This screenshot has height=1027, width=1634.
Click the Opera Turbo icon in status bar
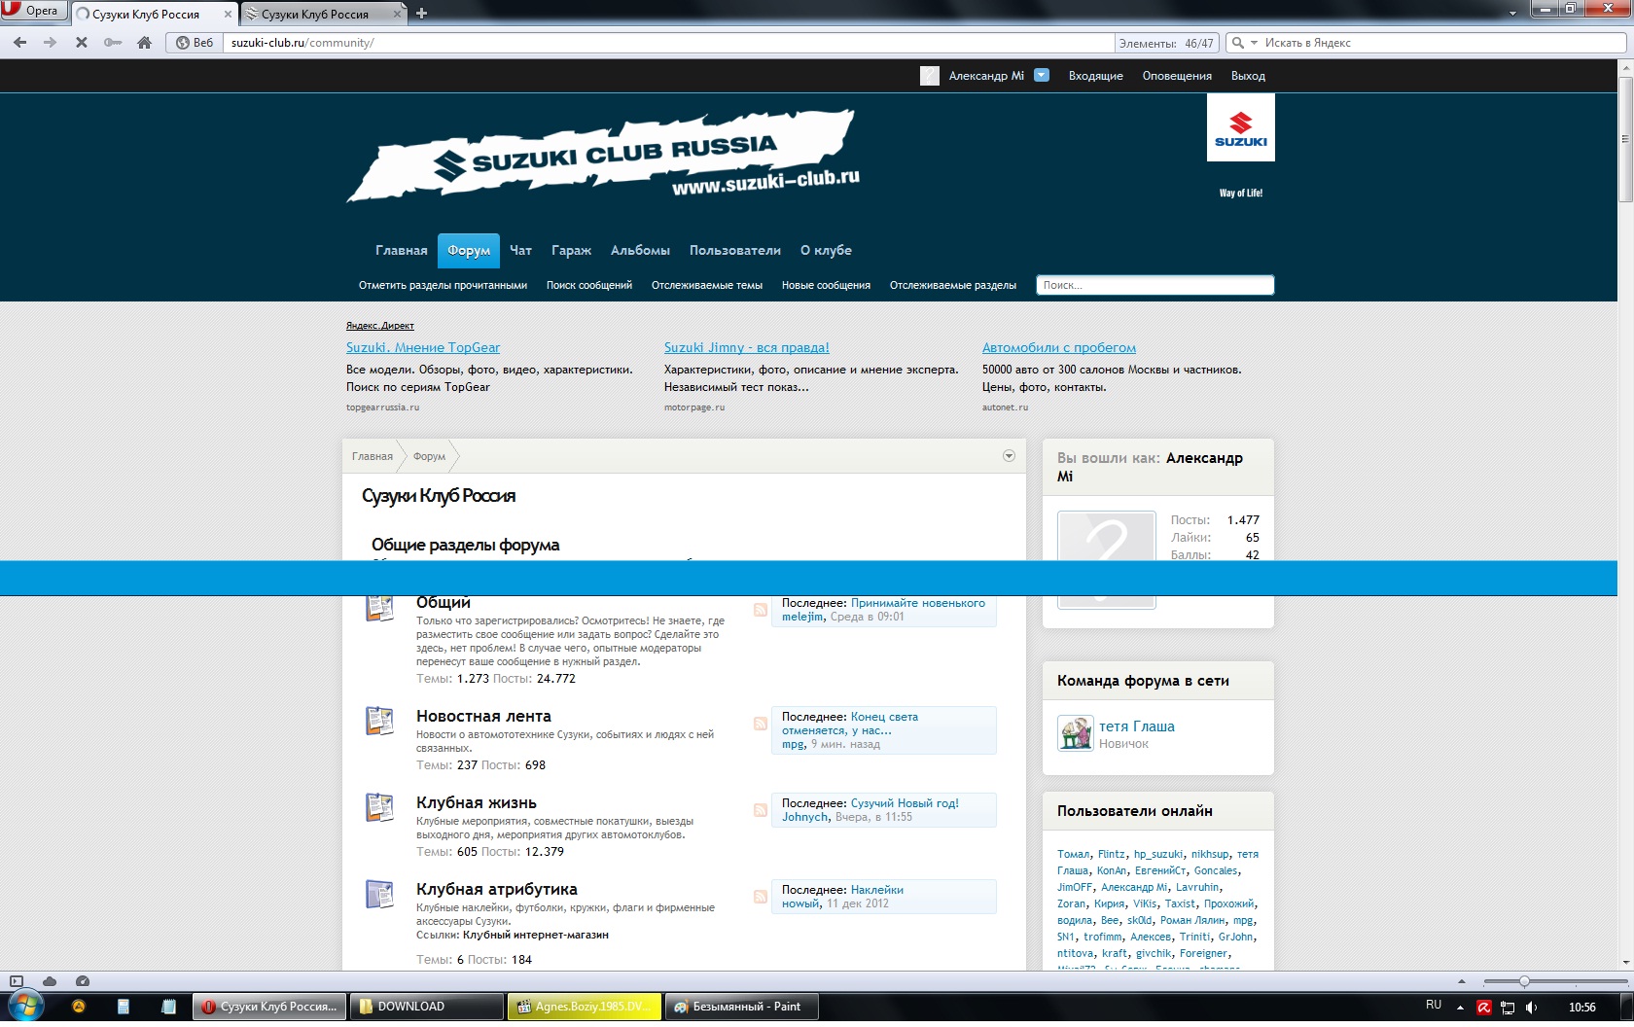pyautogui.click(x=83, y=981)
